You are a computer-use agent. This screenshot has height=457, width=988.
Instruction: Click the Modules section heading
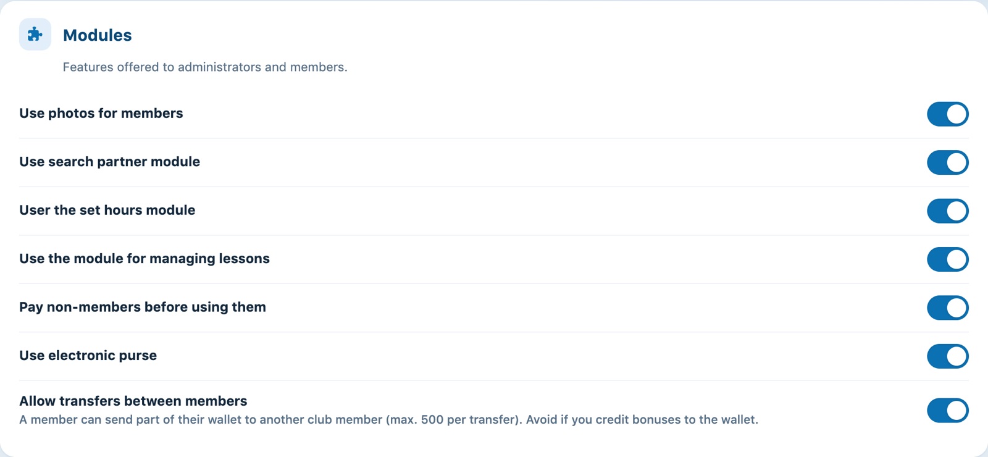(x=98, y=35)
